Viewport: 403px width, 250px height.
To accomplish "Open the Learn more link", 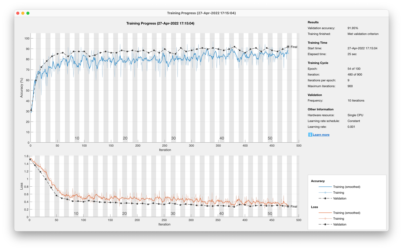I will pos(321,135).
